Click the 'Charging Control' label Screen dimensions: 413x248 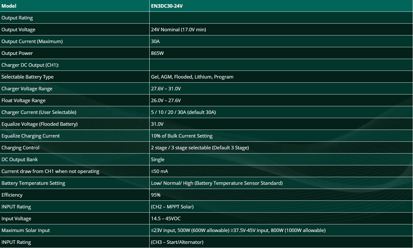[x=20, y=148]
